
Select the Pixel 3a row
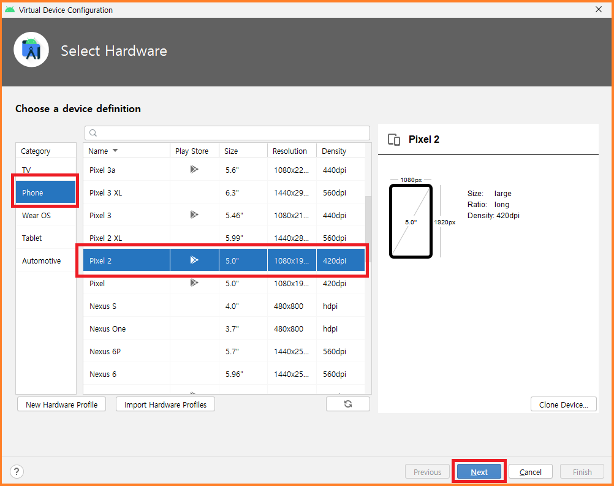click(x=224, y=170)
